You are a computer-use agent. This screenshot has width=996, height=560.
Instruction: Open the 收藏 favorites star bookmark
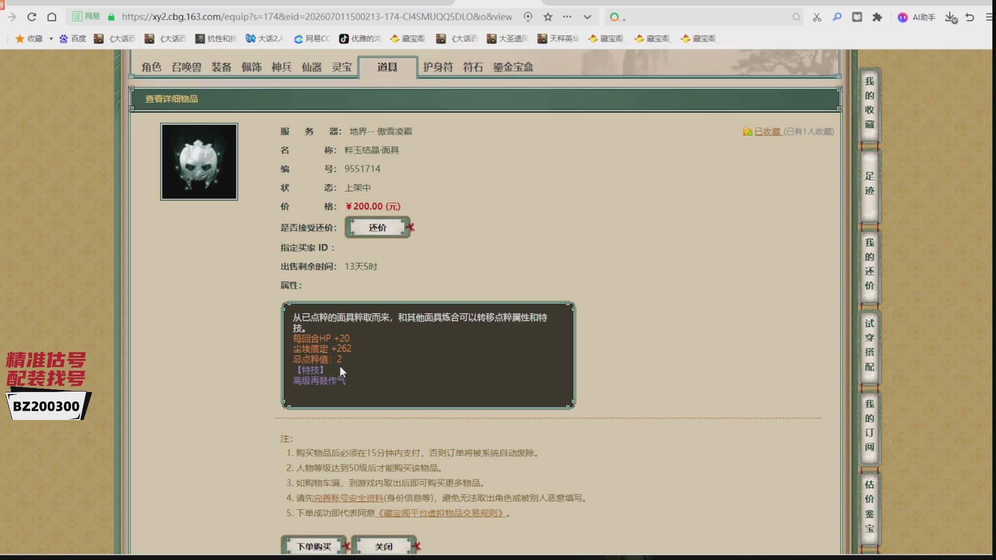coord(29,38)
